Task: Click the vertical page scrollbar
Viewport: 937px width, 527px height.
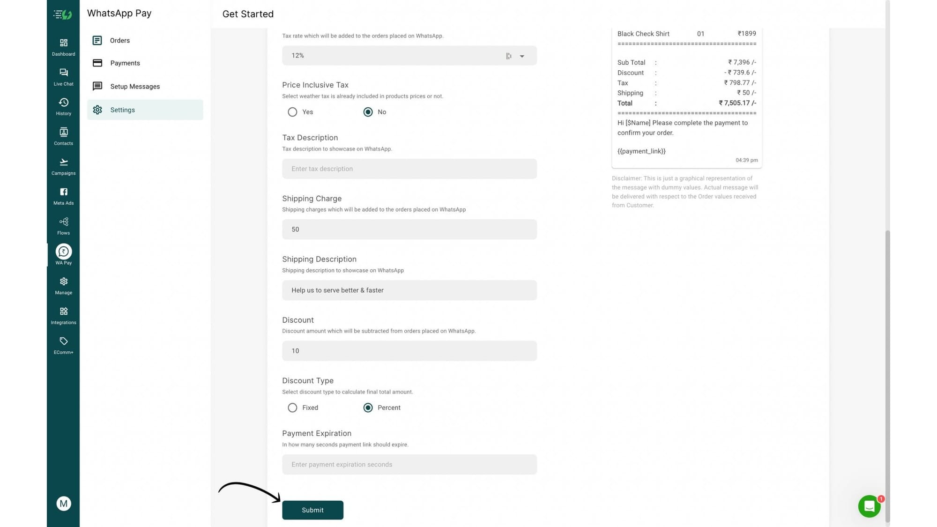Action: pos(887,375)
